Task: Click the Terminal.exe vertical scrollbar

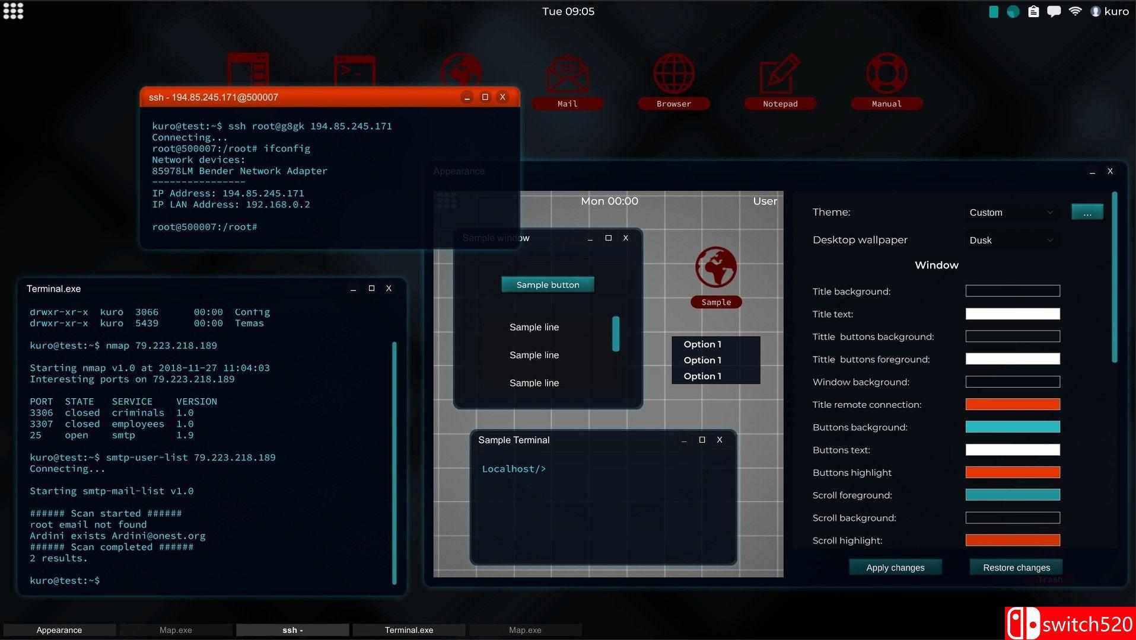Action: tap(394, 462)
